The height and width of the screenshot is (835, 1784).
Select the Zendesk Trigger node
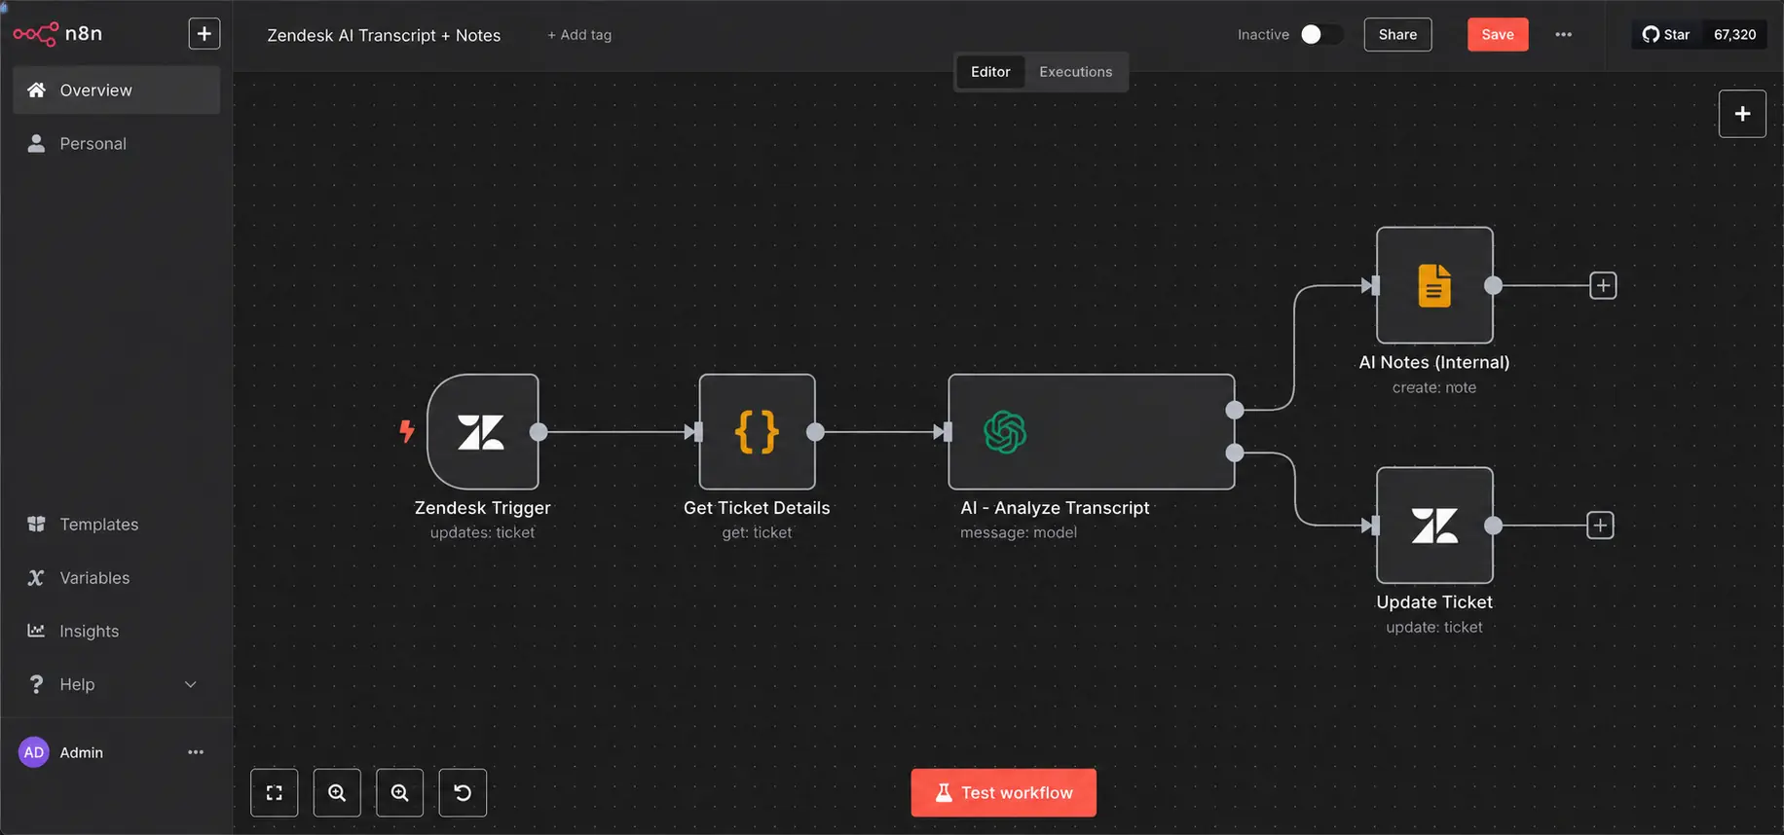click(483, 431)
